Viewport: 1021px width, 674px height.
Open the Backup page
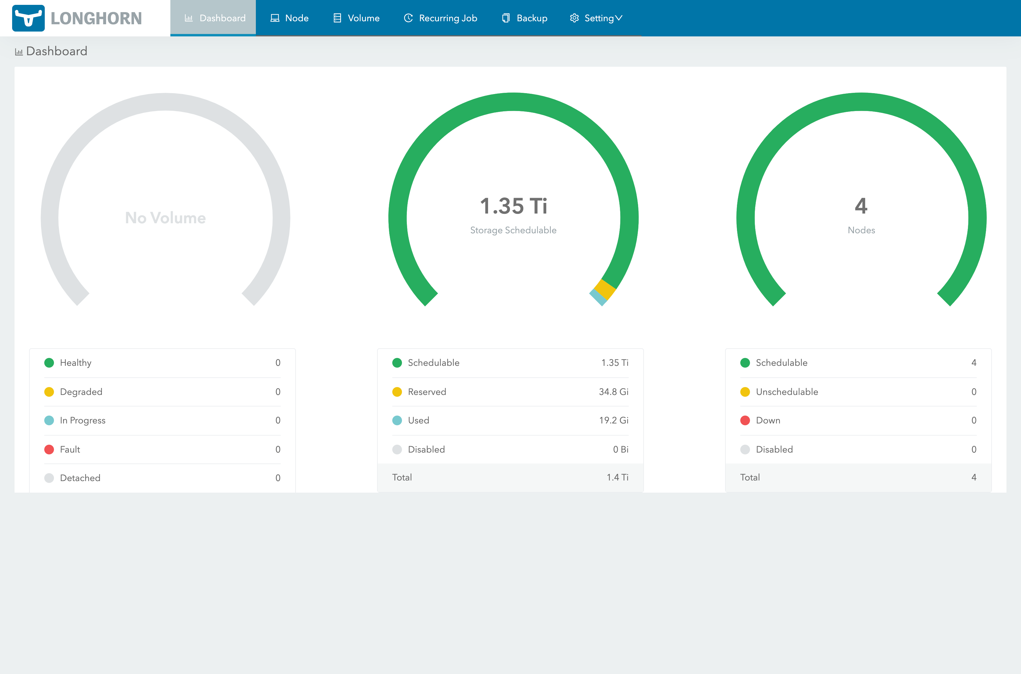click(525, 18)
